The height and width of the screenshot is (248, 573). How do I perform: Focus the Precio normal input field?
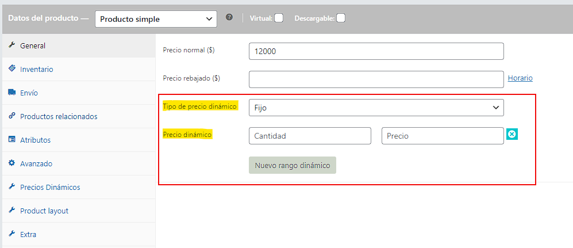click(376, 51)
